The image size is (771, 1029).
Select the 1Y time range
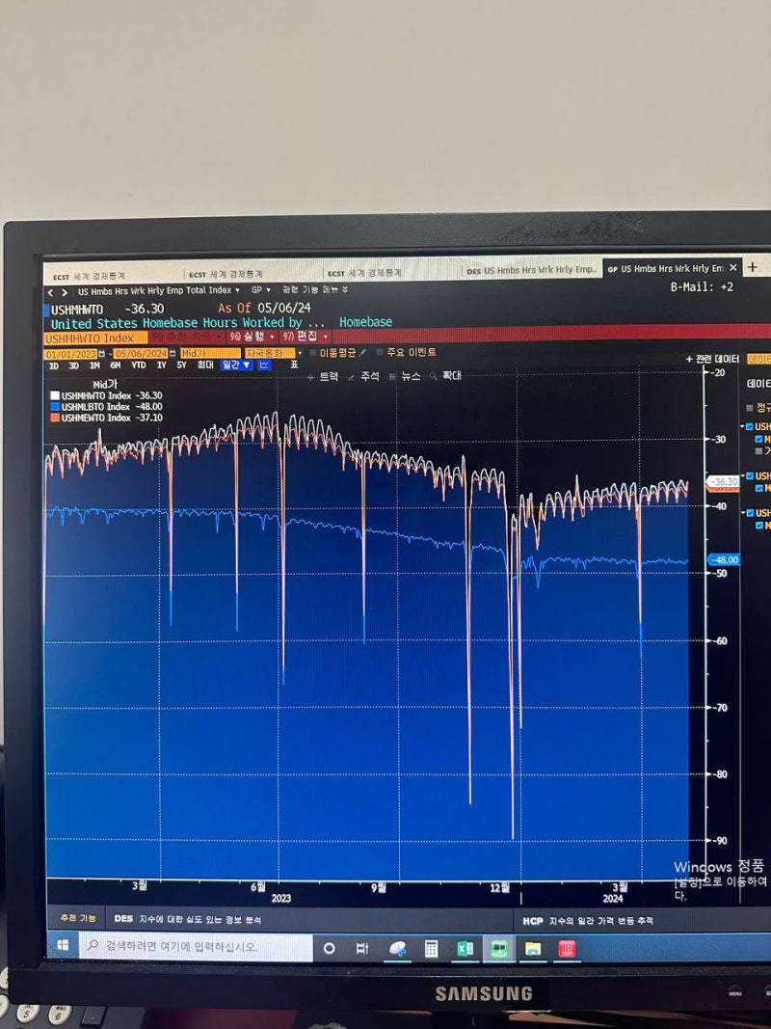(x=161, y=365)
